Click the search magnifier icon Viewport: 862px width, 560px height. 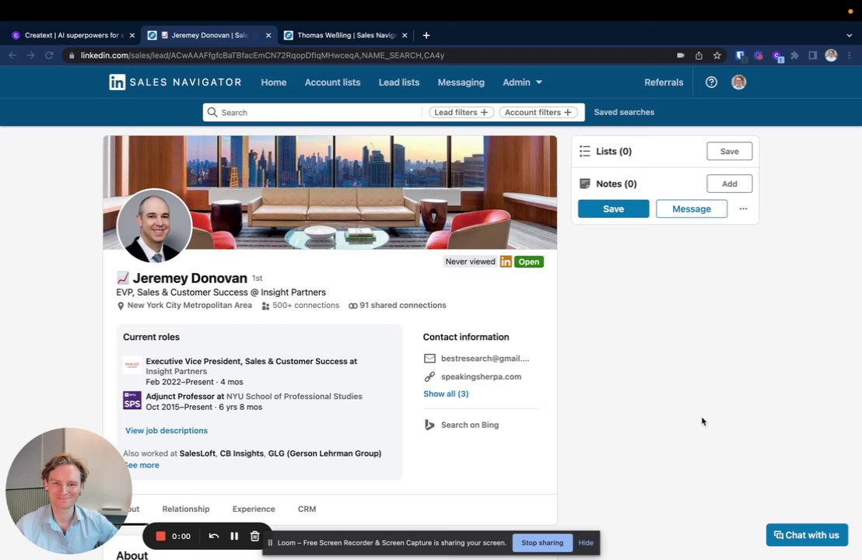click(x=212, y=112)
